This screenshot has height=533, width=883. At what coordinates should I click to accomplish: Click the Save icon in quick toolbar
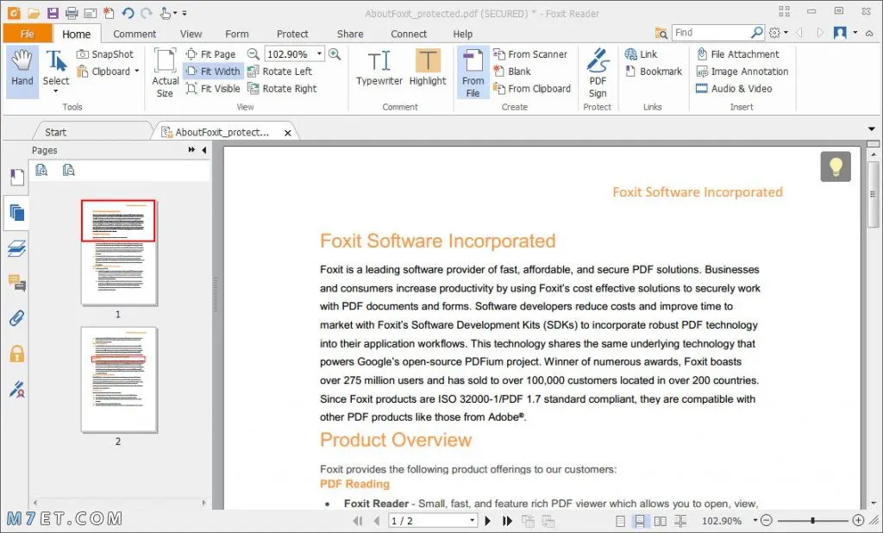point(53,13)
